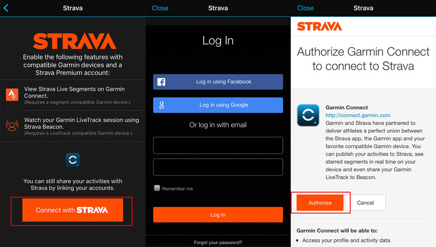
Task: Click the Requires a LiveTrack compatible Garmin device note
Action: (78, 133)
